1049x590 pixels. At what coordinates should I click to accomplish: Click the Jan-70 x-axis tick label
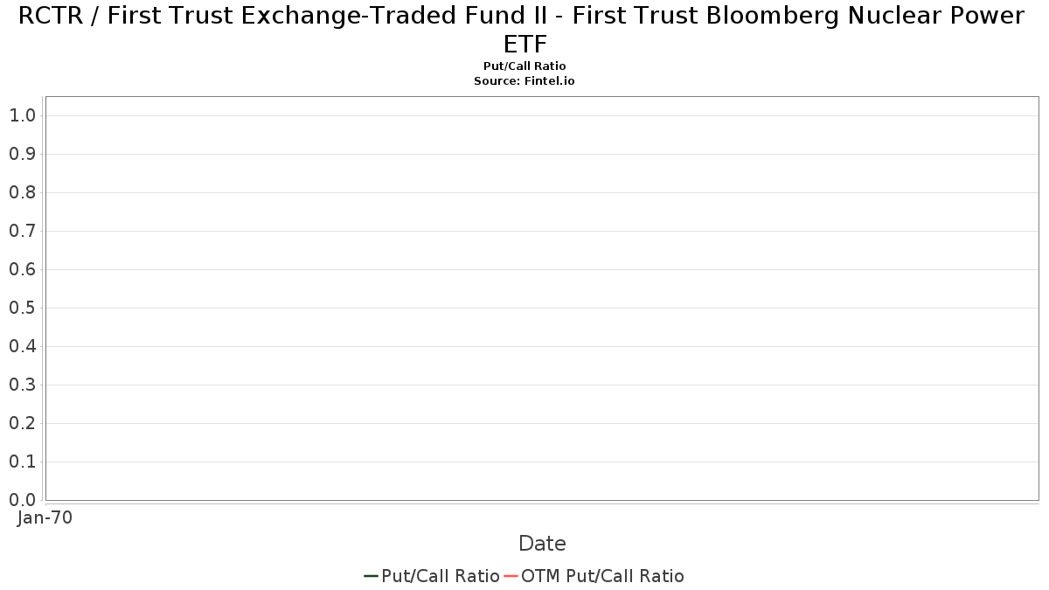pyautogui.click(x=45, y=517)
